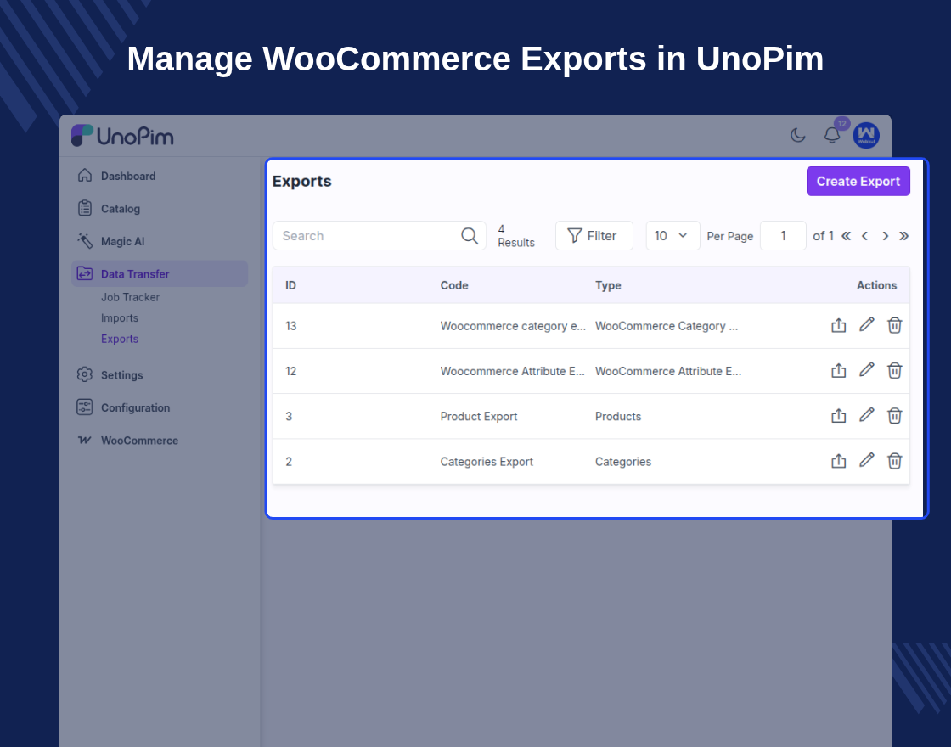Open the Webkul user avatar menu
Screen dimensions: 951x747
(x=866, y=135)
